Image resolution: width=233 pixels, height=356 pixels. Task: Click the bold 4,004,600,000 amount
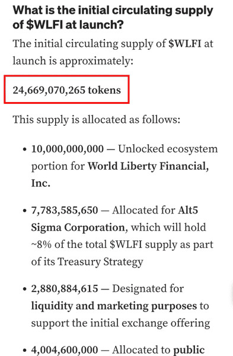(x=65, y=349)
